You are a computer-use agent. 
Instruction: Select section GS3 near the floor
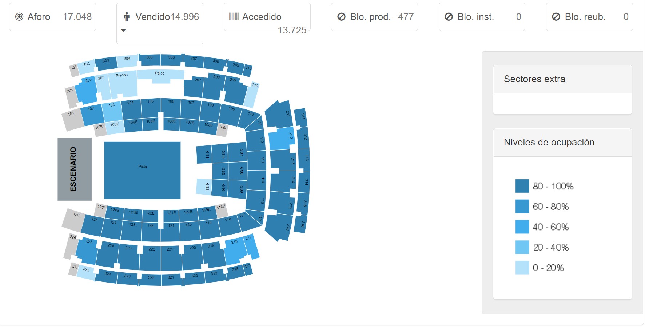point(204,187)
